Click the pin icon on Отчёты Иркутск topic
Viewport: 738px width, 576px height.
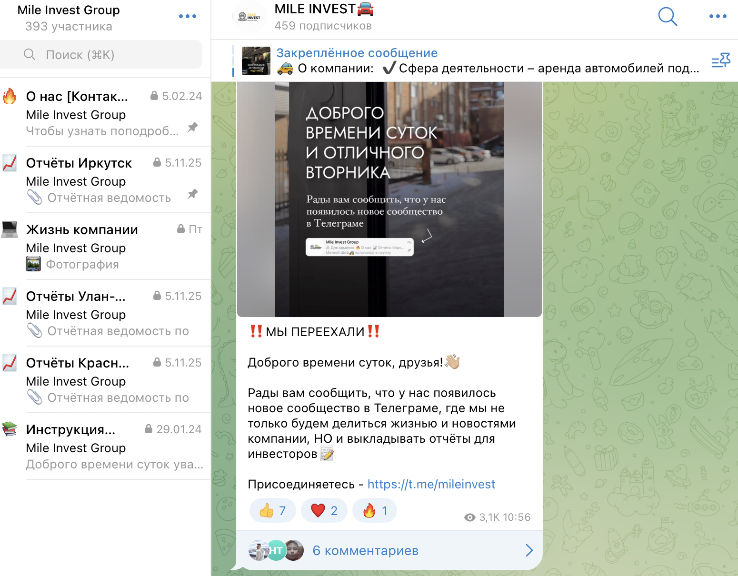point(192,194)
